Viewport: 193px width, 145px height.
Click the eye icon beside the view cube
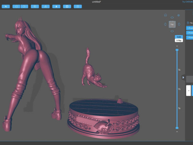point(179,15)
